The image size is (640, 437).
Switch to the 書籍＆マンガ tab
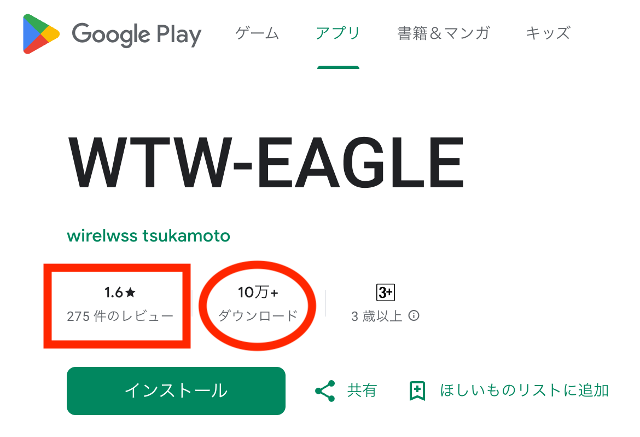point(443,33)
